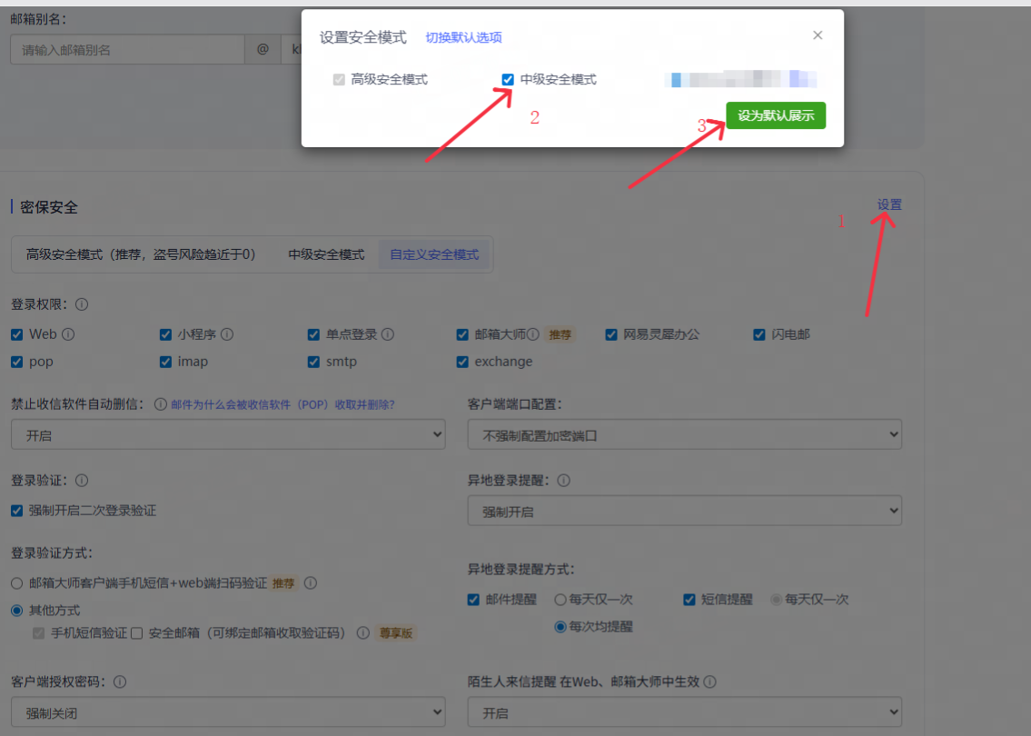Click info icon next to 小程序

227,334
